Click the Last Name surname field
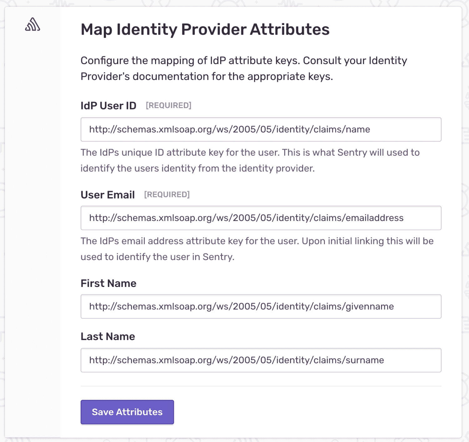 pyautogui.click(x=261, y=360)
